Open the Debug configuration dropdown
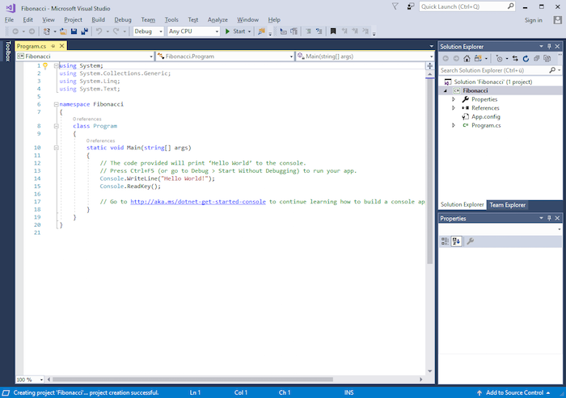Viewport: 566px width, 398px height. pyautogui.click(x=148, y=31)
